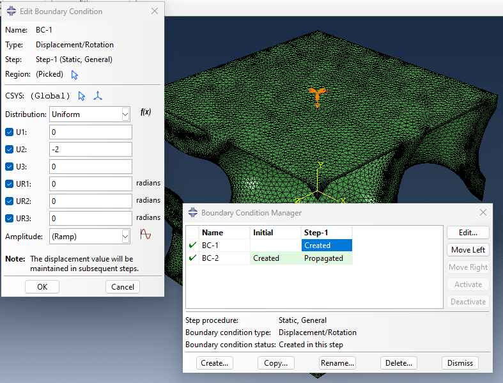This screenshot has height=383, width=503.
Task: Uncheck the U3 checkbox
Action: (10, 167)
